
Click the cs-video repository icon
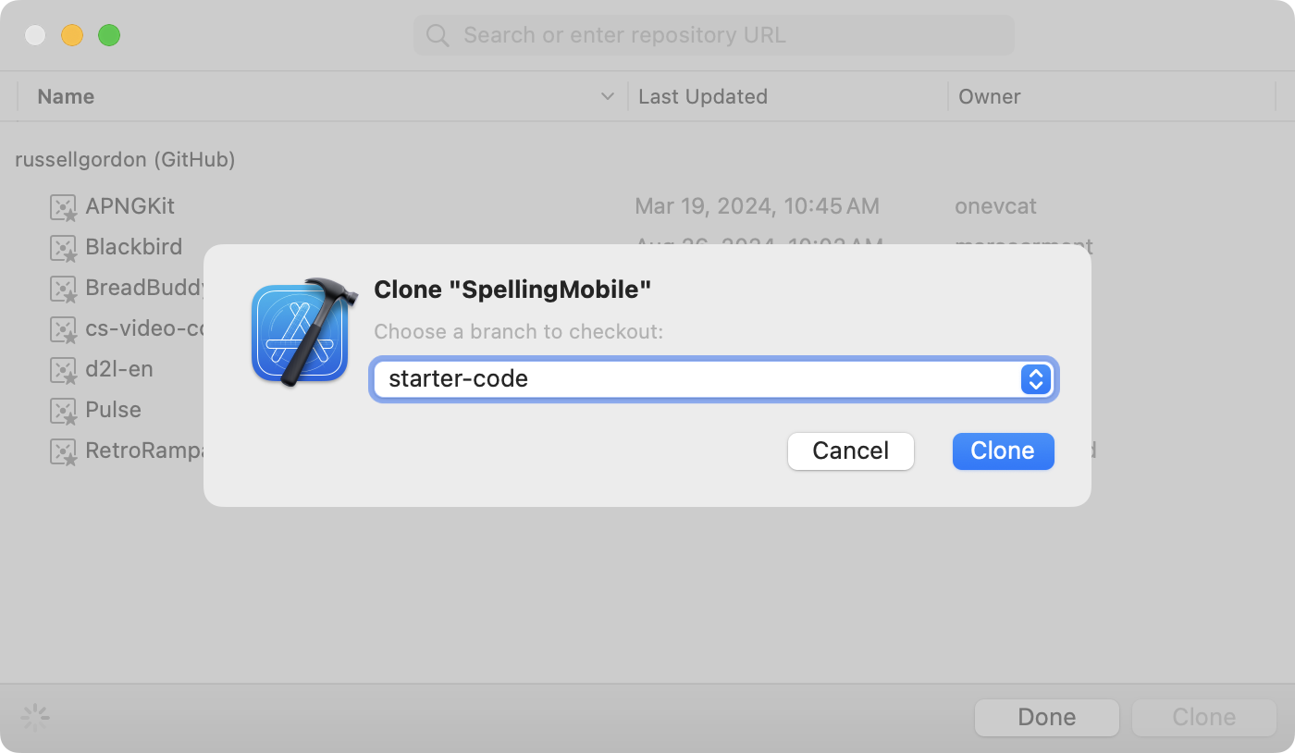(63, 329)
